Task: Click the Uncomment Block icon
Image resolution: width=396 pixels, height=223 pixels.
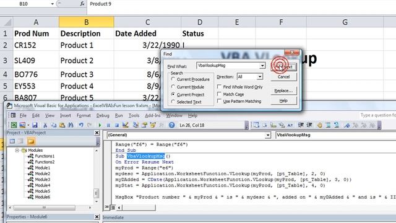Action: (x=337, y=125)
